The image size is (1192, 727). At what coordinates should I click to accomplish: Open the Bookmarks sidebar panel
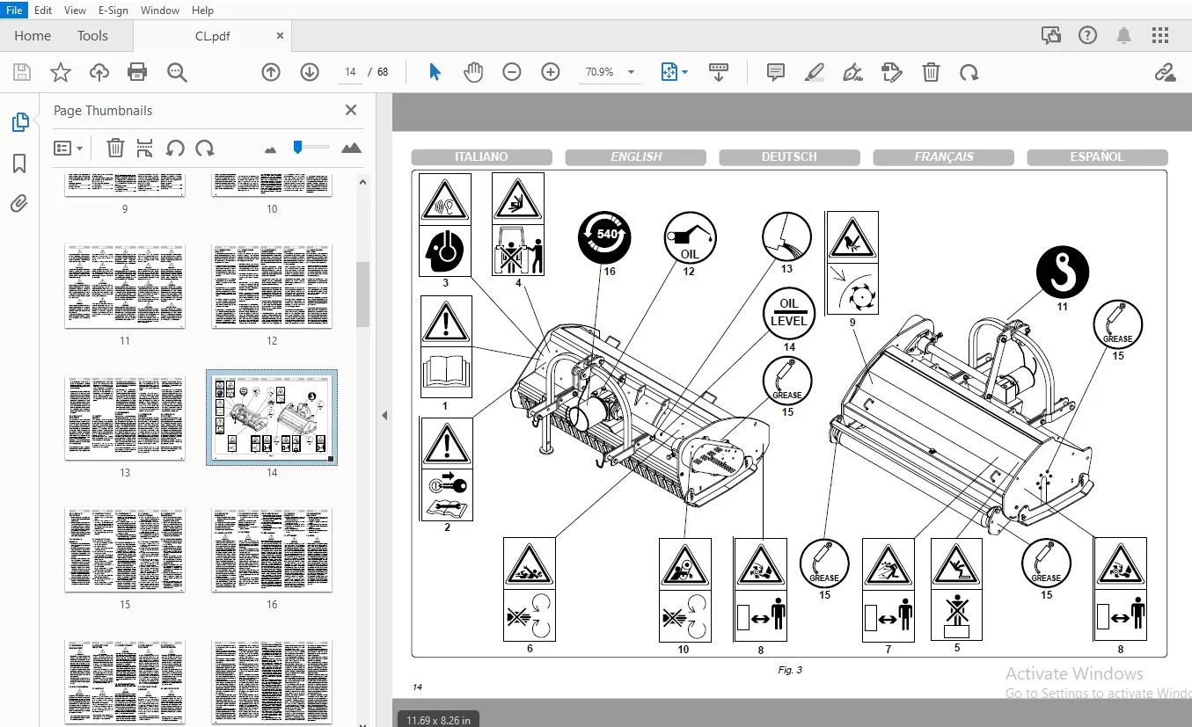[x=19, y=164]
